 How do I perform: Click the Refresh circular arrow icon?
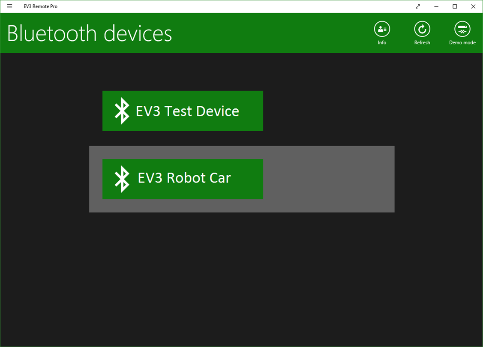pyautogui.click(x=422, y=29)
